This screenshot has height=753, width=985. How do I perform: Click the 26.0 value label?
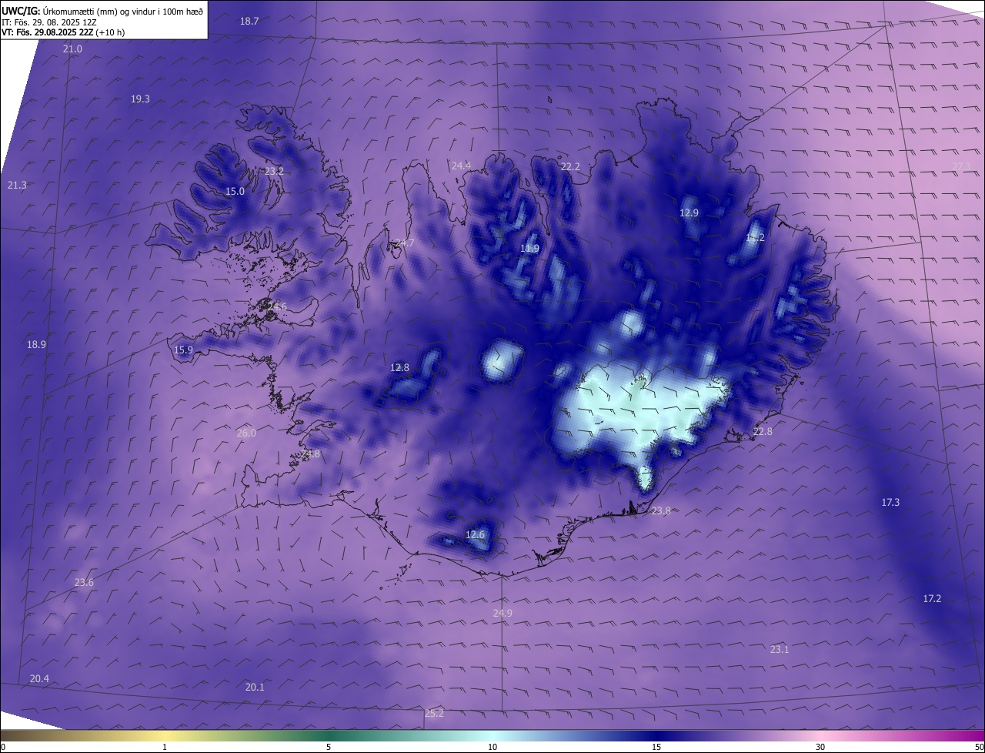point(246,433)
